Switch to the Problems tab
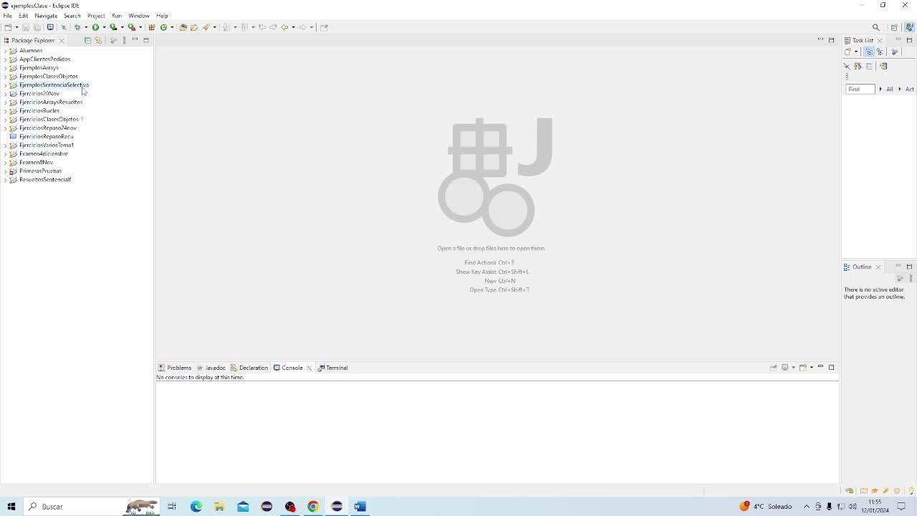The width and height of the screenshot is (917, 516). point(176,368)
